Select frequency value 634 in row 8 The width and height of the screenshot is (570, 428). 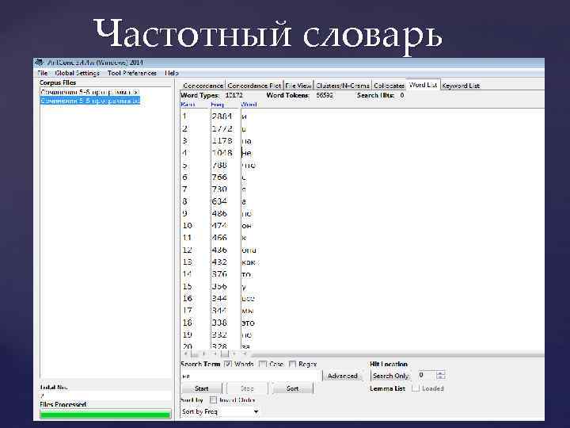point(219,201)
